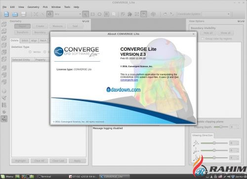The image size is (247, 179).
Task: Adjust the third Viewing Direction slider
Action: coord(214,157)
